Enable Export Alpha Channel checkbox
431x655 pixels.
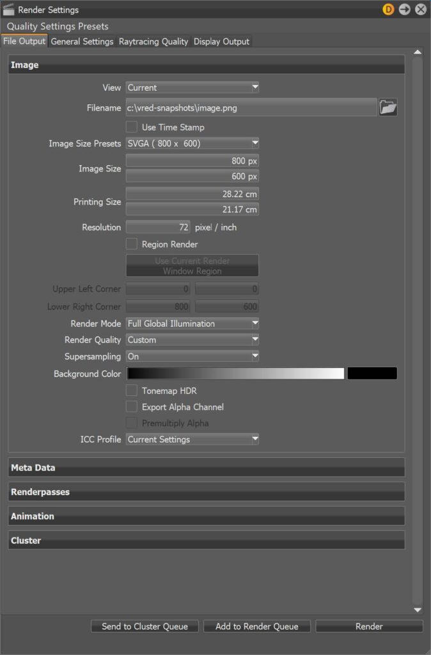pyautogui.click(x=132, y=407)
